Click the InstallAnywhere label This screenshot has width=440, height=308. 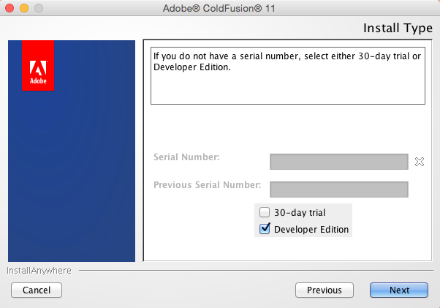(x=39, y=271)
